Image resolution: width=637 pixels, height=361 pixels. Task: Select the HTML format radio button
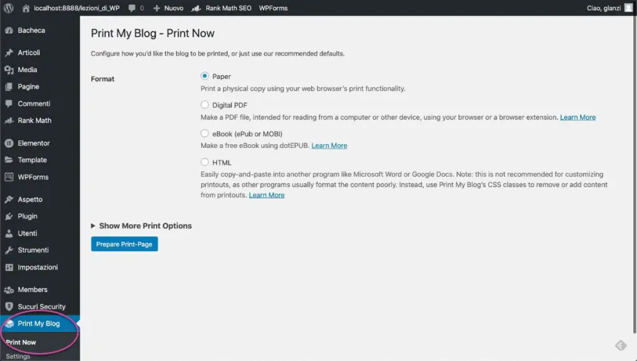pos(205,162)
